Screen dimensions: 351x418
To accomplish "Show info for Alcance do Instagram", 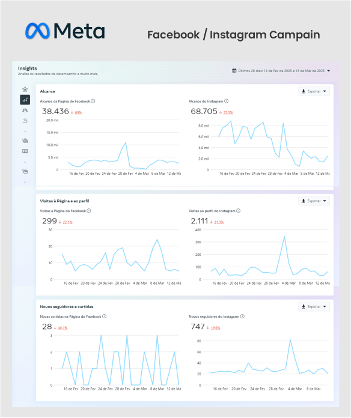I will coord(226,101).
